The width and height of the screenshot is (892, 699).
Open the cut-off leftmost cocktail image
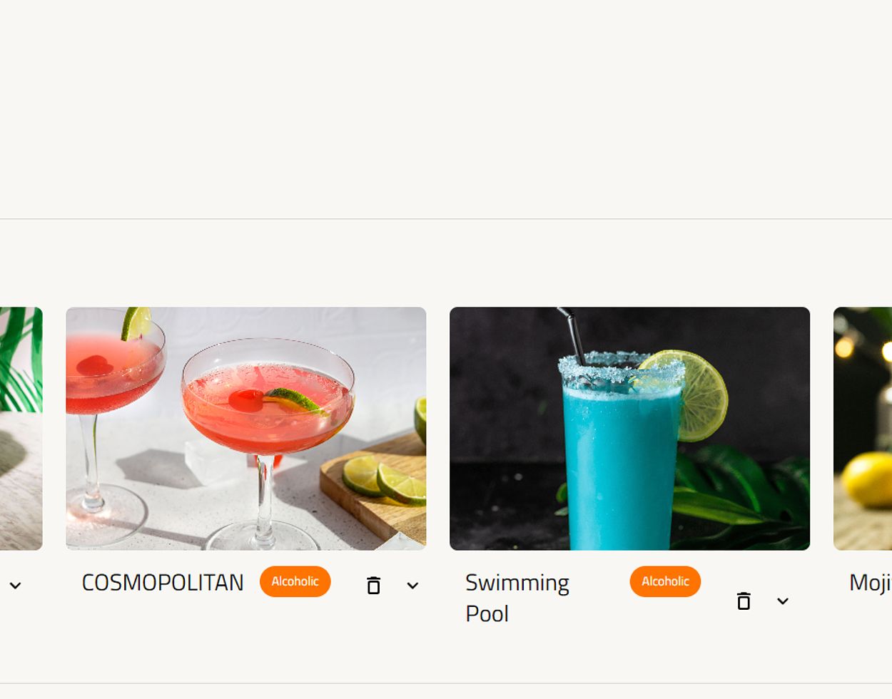point(21,429)
